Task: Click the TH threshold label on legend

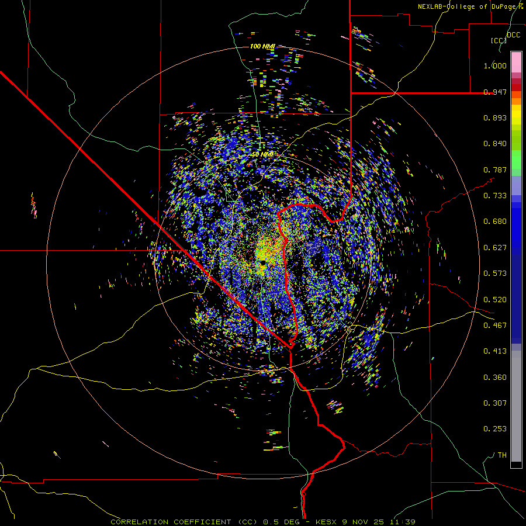Action: (502, 455)
